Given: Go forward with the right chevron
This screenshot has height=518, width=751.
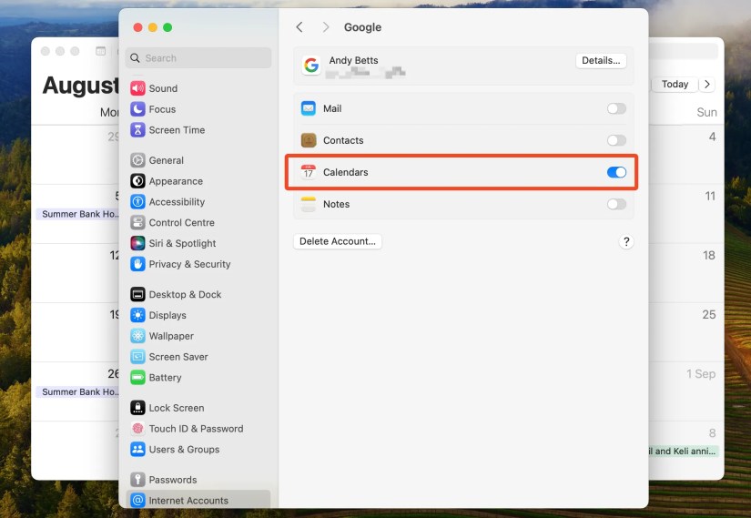Looking at the screenshot, I should click(326, 26).
